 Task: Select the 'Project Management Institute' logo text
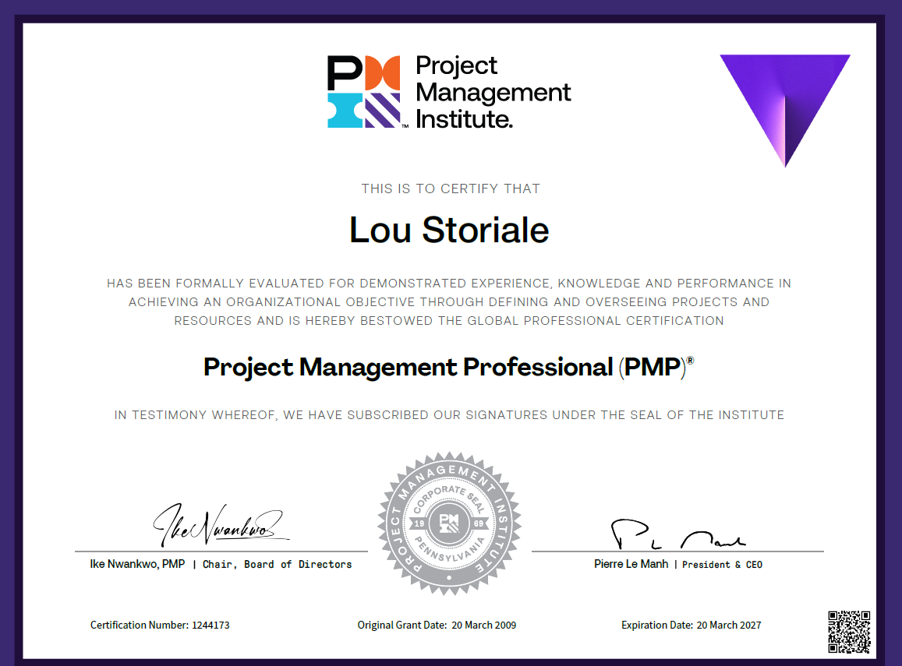click(493, 92)
